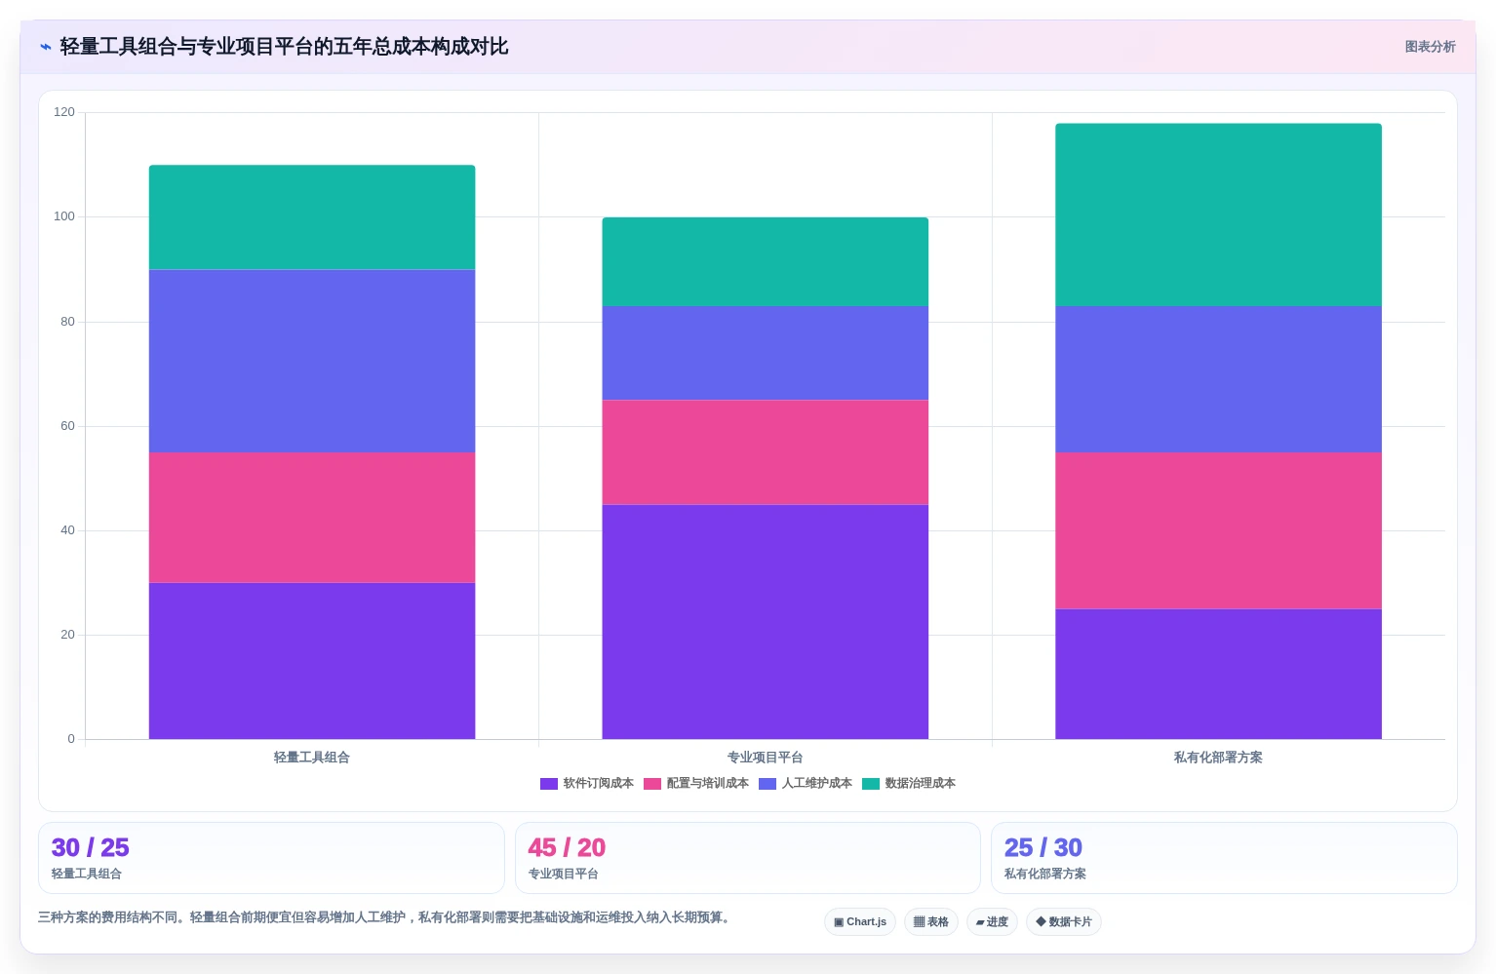1496x974 pixels.
Task: Toggle 人工维护成本 legend color box
Action: coord(768,784)
